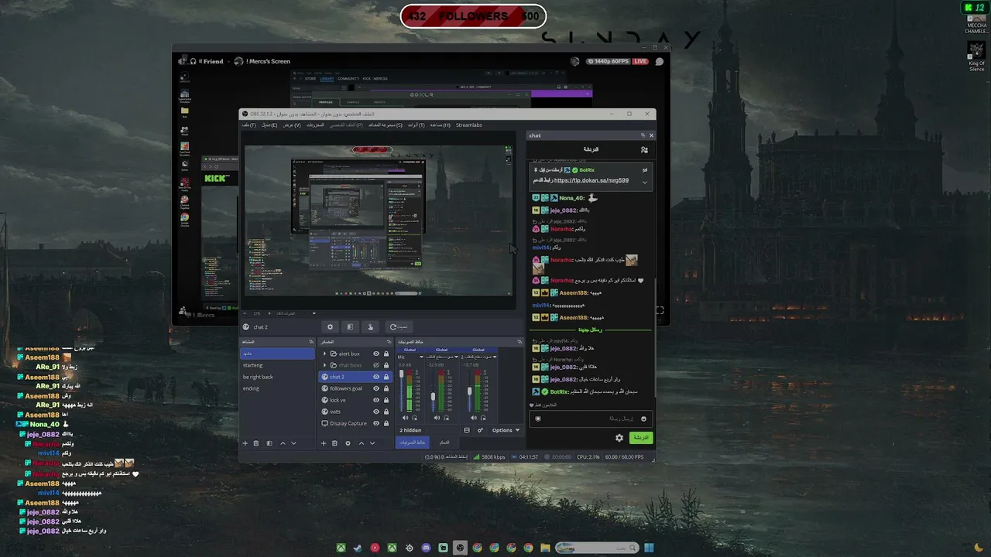The width and height of the screenshot is (991, 557).
Task: Open chat users list icon
Action: (x=644, y=149)
